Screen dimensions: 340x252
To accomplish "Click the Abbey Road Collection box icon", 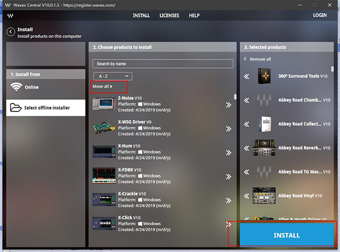I will [x=265, y=124].
